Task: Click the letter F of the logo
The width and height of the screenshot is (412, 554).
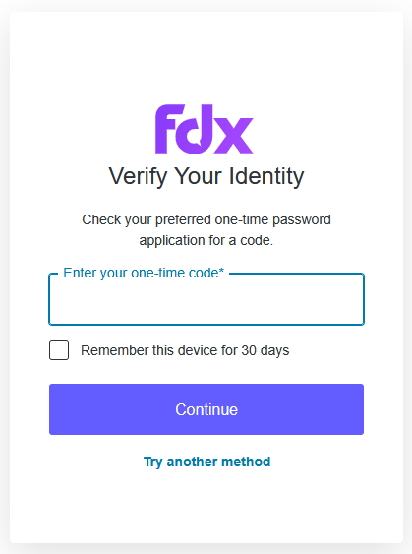Action: (170, 129)
